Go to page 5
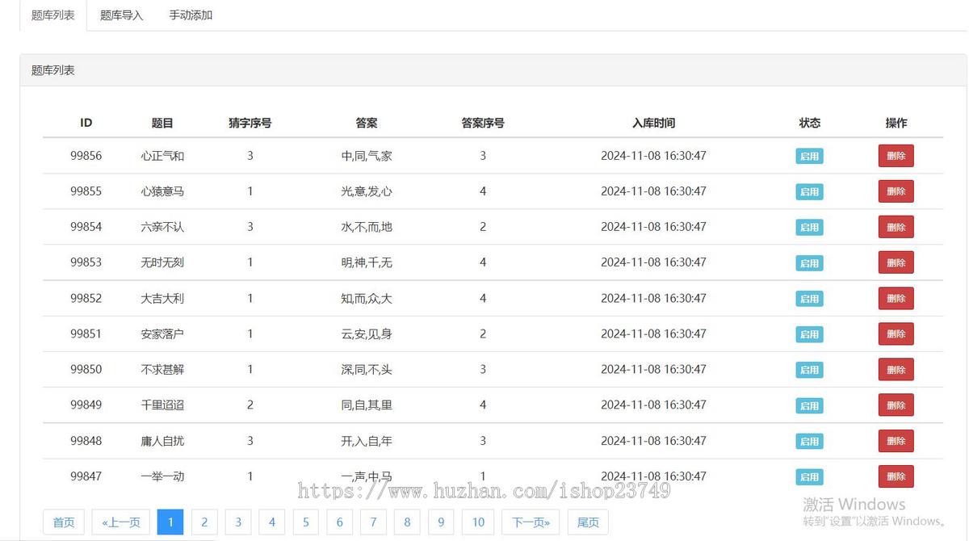Image resolution: width=969 pixels, height=541 pixels. tap(305, 522)
